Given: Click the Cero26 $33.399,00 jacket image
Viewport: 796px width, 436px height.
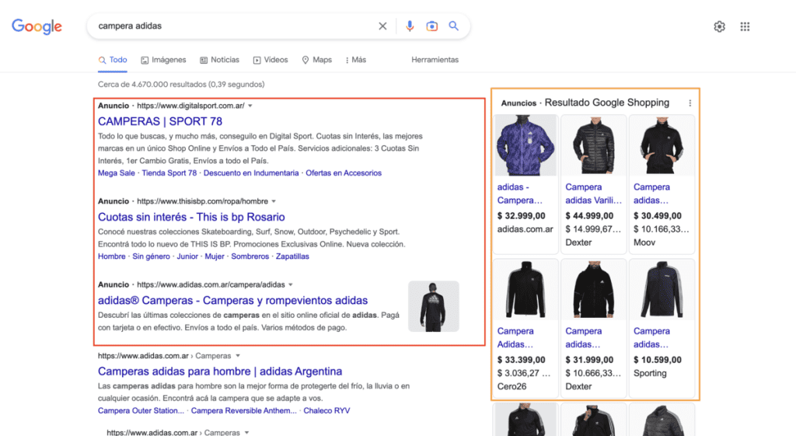Looking at the screenshot, I should tap(525, 289).
